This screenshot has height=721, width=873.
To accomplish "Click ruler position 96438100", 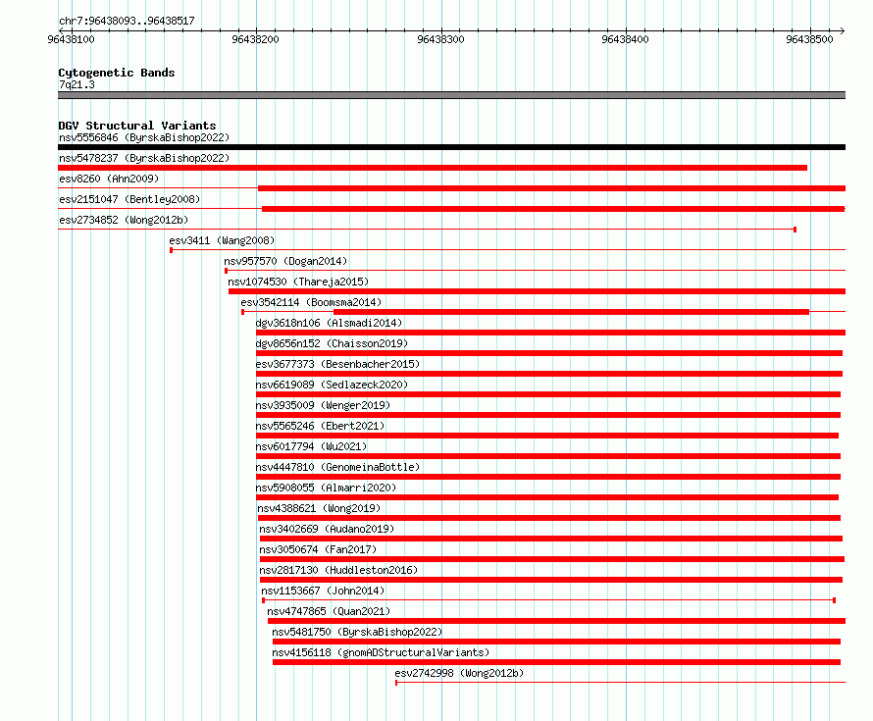I will (x=72, y=39).
